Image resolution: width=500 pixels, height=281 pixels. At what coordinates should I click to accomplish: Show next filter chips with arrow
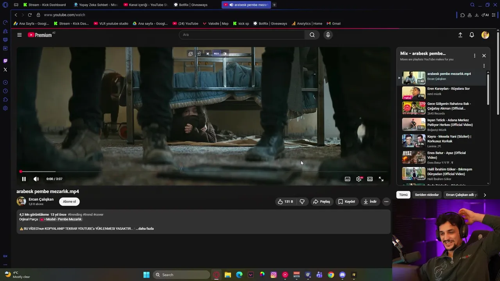coord(485,195)
